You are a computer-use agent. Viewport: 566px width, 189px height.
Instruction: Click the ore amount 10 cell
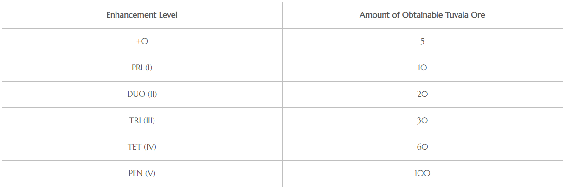(422, 68)
